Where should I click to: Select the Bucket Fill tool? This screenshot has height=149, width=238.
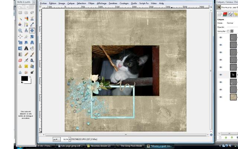(32, 48)
